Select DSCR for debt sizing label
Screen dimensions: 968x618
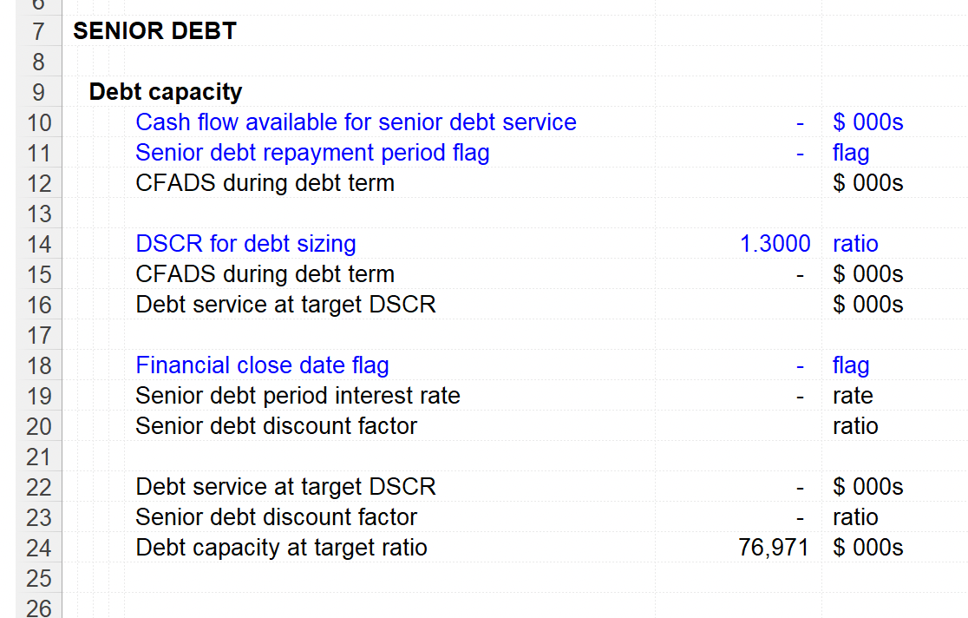tap(245, 244)
